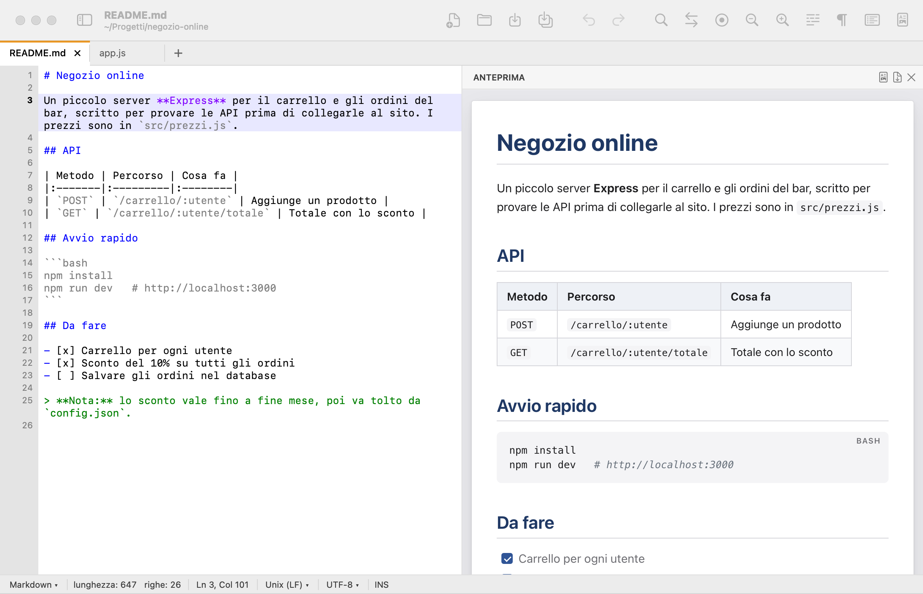
Task: Click the README.md window title text
Action: [x=135, y=15]
